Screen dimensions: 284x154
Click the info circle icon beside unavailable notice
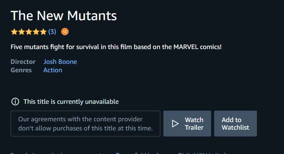click(15, 102)
